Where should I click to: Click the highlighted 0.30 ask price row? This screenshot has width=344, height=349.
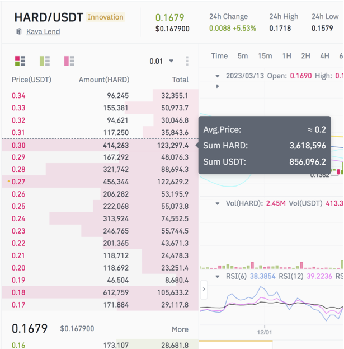(100, 145)
